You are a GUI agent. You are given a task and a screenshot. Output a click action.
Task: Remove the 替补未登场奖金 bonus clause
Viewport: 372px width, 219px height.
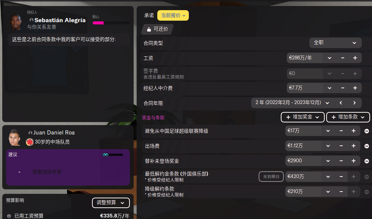[x=366, y=161]
